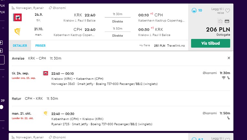This screenshot has width=247, height=140.
Task: Click Ryanair 2725 flight info line
Action: point(102,124)
